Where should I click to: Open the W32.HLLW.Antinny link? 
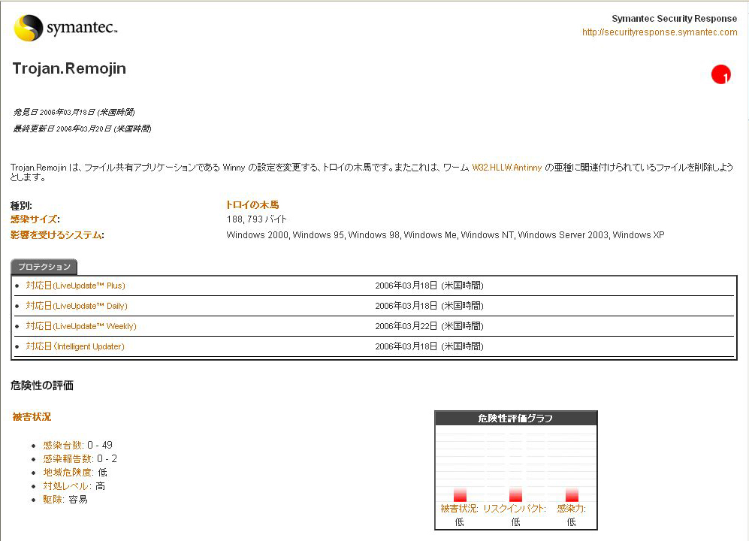(x=507, y=168)
